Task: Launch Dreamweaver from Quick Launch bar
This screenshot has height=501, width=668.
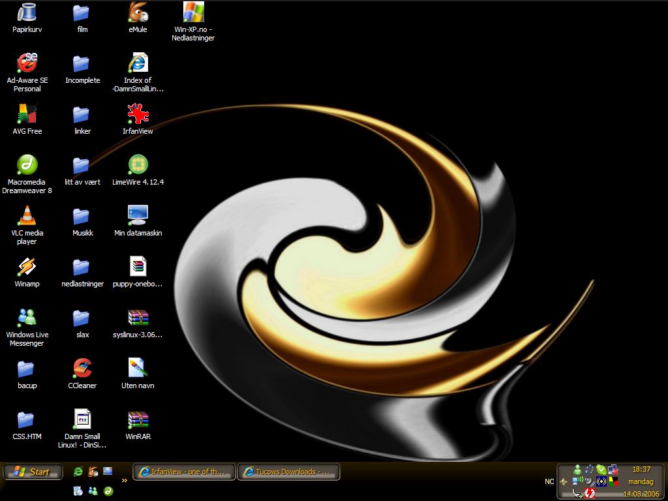Action: click(x=109, y=491)
